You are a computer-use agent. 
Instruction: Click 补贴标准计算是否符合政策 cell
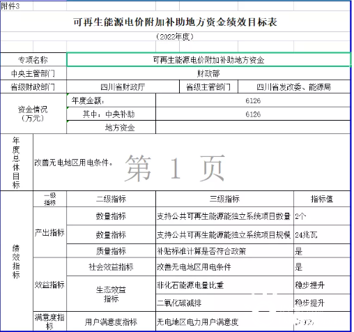(x=224, y=251)
